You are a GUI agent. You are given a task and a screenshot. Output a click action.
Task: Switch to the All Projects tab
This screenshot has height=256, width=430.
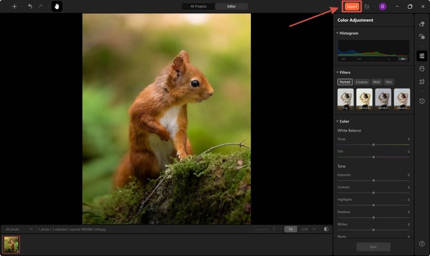point(198,6)
